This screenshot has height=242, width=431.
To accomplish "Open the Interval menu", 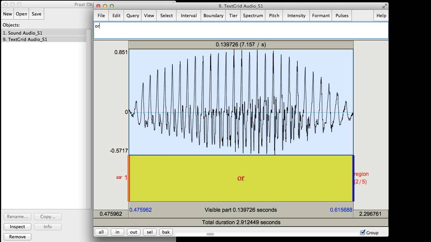I will coord(189,15).
